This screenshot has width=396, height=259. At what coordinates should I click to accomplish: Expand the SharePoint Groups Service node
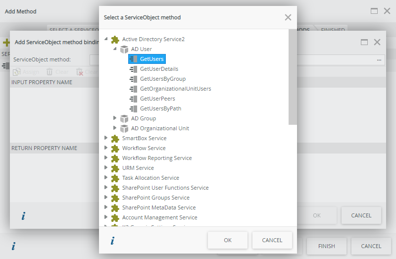[106, 198]
